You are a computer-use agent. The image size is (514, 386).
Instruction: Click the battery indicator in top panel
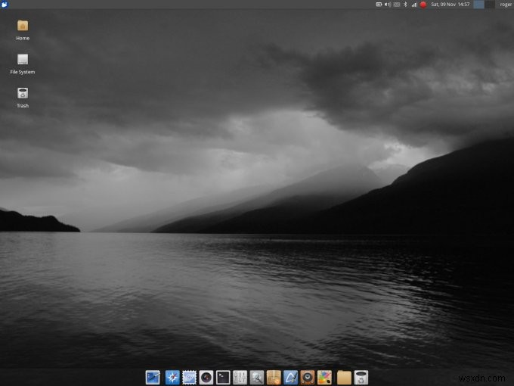point(379,5)
